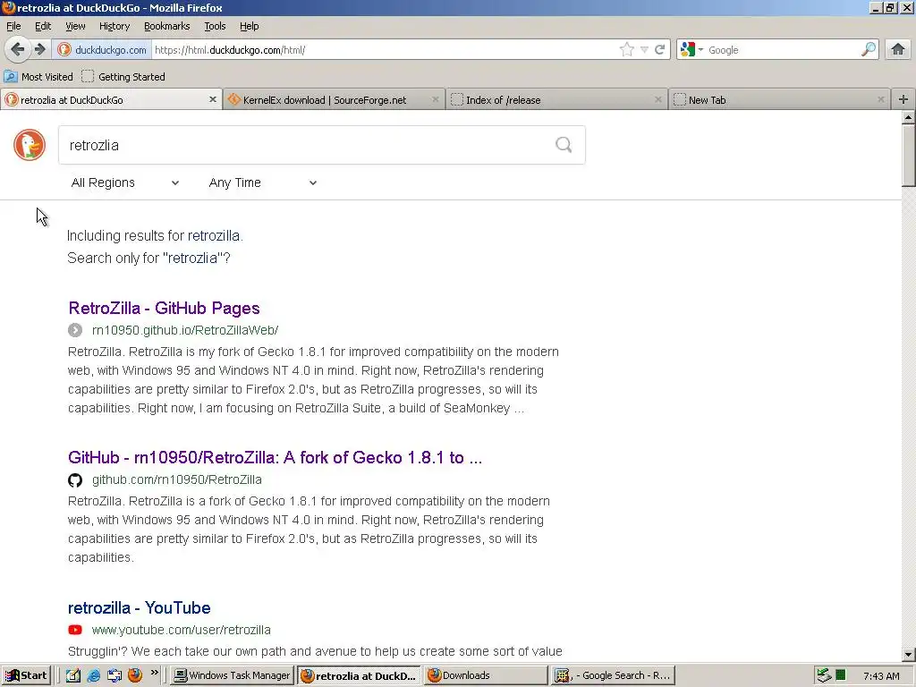916x687 pixels.
Task: Open a new tab with the plus button
Action: click(903, 99)
